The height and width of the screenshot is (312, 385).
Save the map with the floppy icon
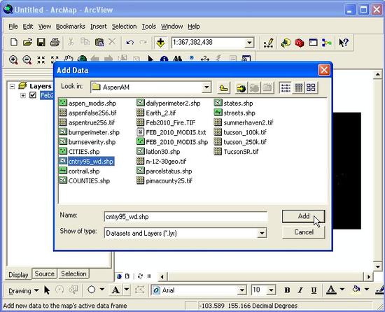(41, 42)
